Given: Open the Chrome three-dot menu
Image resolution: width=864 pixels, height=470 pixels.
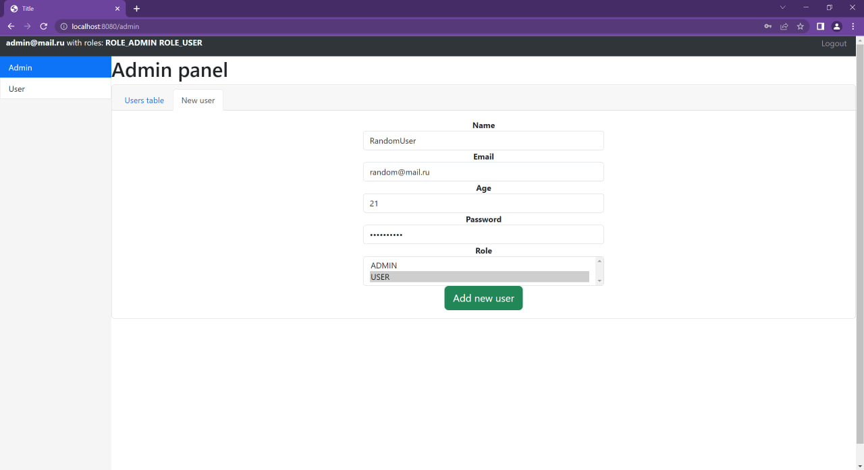Looking at the screenshot, I should pyautogui.click(x=853, y=26).
